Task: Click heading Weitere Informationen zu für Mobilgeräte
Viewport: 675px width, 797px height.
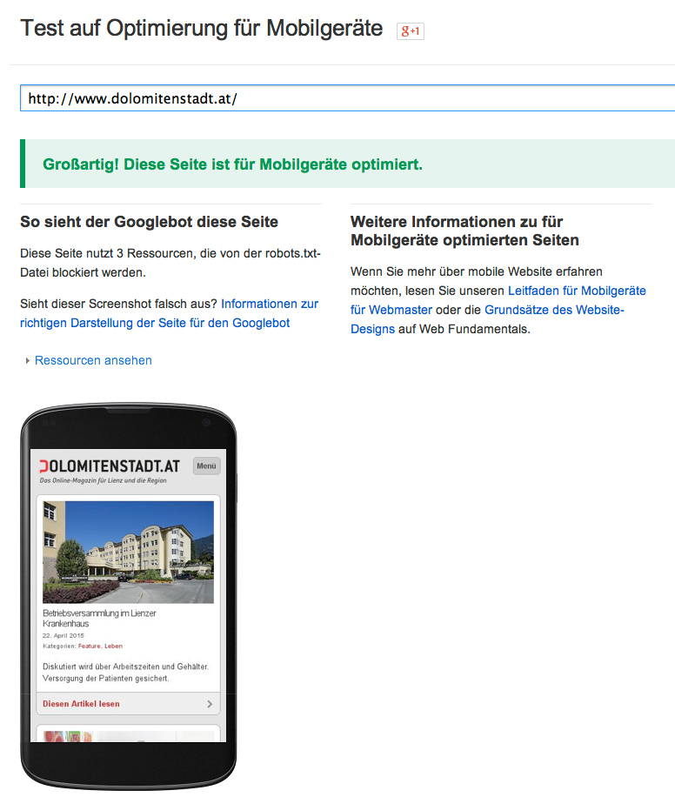Action: click(464, 231)
